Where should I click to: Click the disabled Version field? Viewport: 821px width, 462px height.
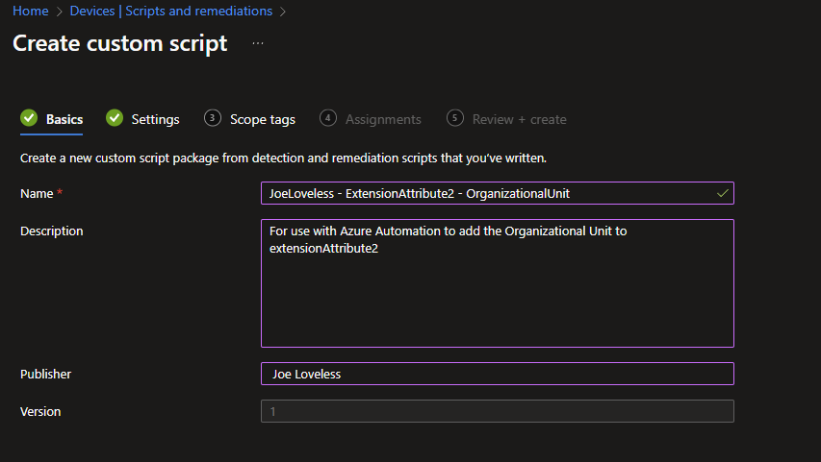tap(497, 411)
